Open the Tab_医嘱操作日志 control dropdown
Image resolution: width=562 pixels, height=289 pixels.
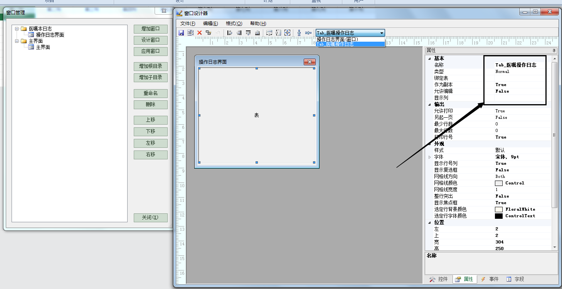pos(382,33)
